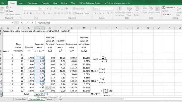The height and width of the screenshot is (102, 182).
Task: Click the Copy button
Action: pos(9,11)
